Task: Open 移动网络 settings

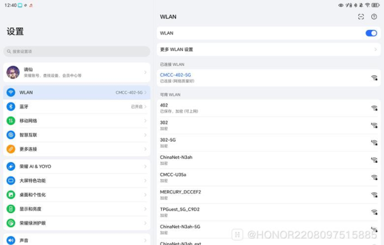Action: pos(77,121)
